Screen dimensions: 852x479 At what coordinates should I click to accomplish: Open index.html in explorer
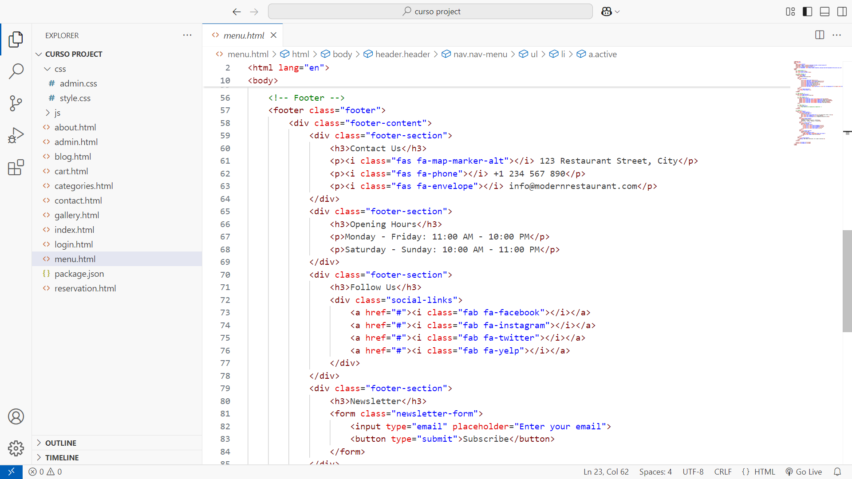(117, 230)
